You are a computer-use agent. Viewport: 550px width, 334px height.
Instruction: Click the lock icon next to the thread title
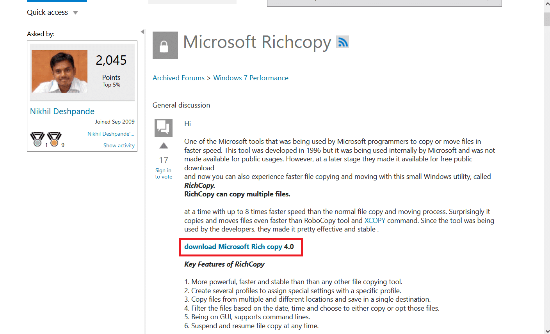[165, 45]
